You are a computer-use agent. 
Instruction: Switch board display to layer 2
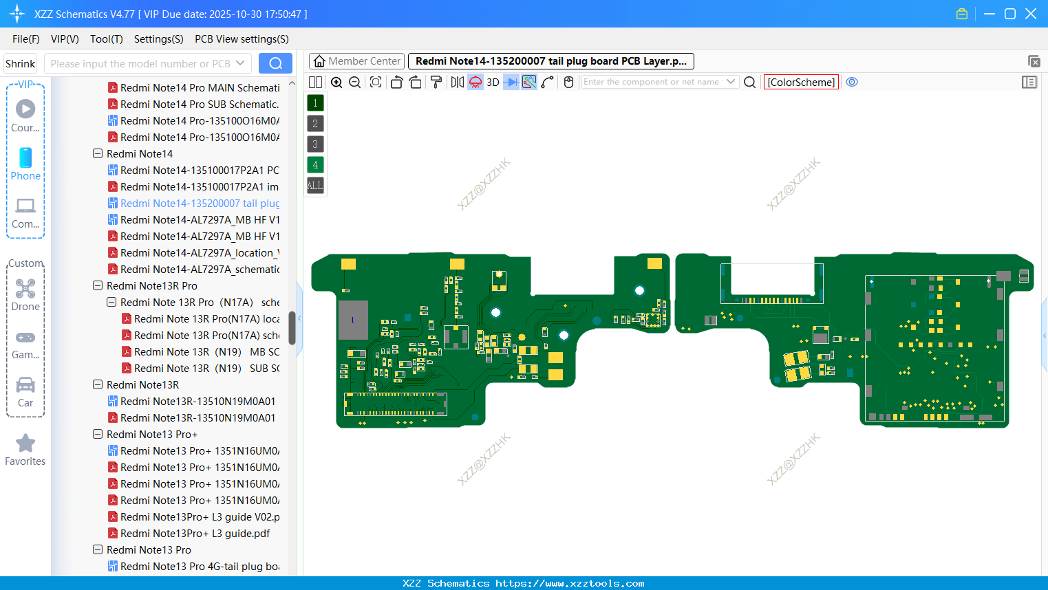314,123
